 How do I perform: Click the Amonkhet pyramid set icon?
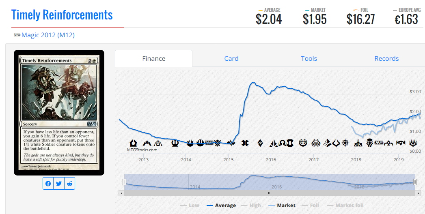(x=328, y=143)
